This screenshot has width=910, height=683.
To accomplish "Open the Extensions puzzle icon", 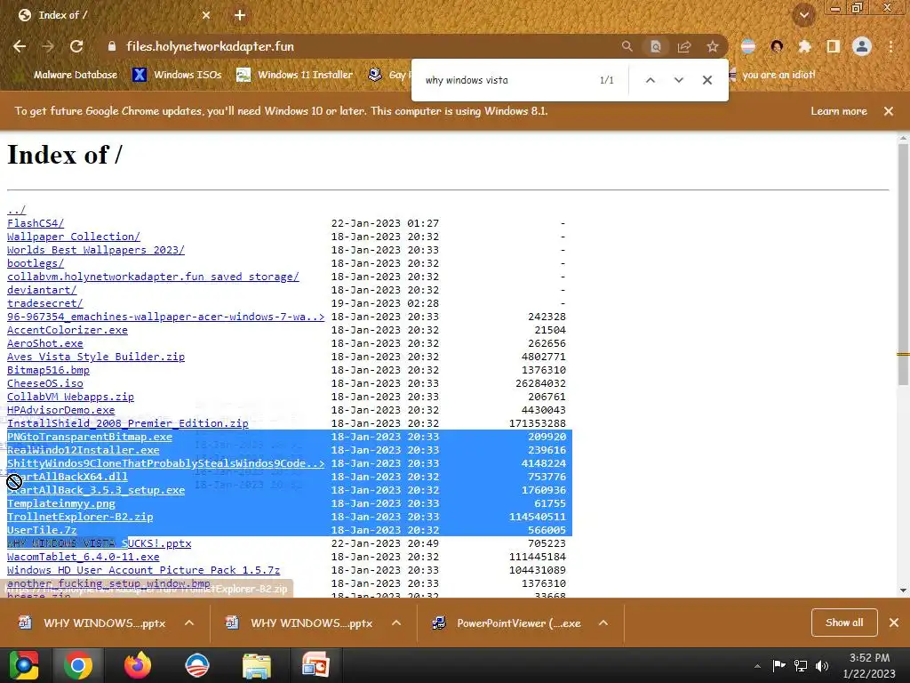I will 804,46.
